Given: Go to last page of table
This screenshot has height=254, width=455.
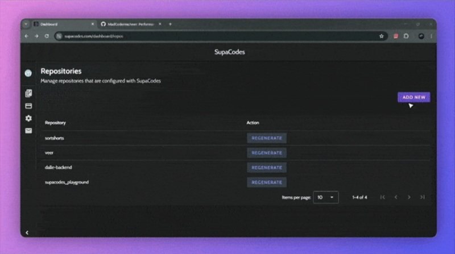Looking at the screenshot, I should [x=423, y=197].
